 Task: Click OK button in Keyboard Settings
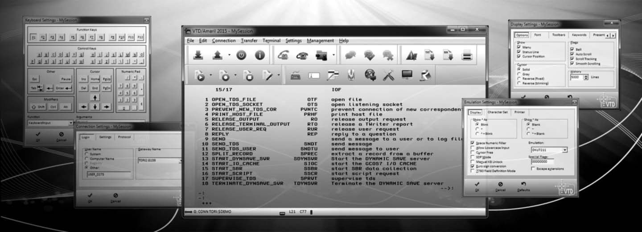pyautogui.click(x=38, y=136)
